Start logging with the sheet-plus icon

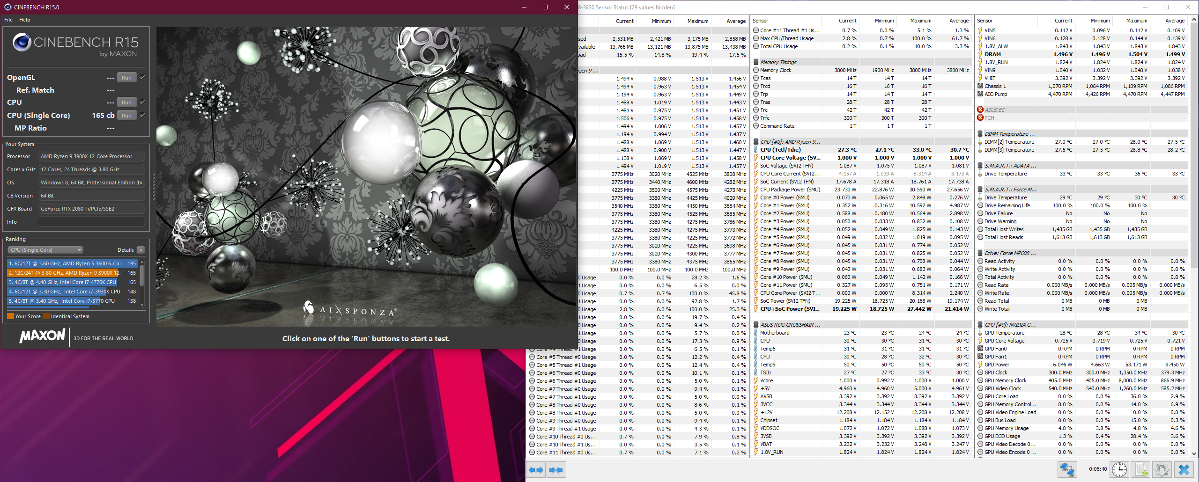pyautogui.click(x=1141, y=469)
